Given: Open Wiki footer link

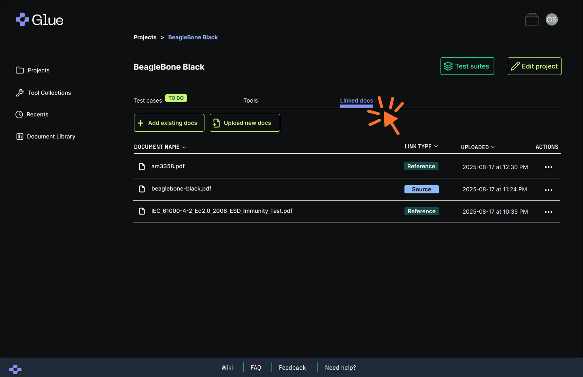Looking at the screenshot, I should click(227, 368).
